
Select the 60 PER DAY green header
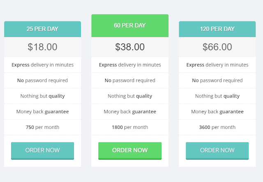[130, 26]
